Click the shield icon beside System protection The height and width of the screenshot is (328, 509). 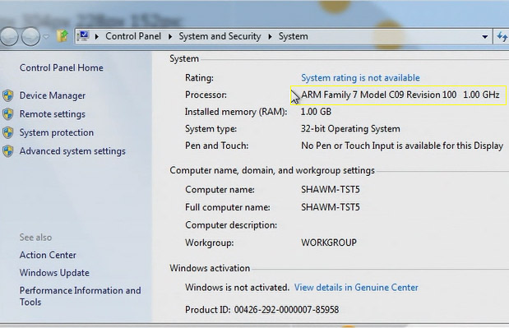tap(7, 132)
